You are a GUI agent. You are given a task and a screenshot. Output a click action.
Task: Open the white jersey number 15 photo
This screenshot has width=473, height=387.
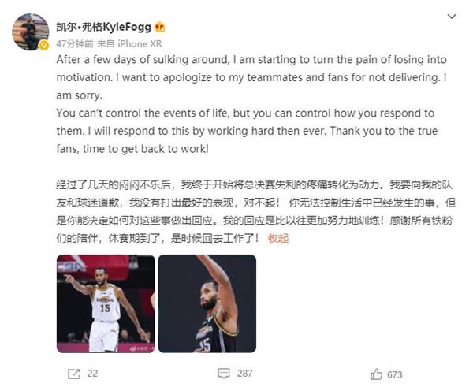[x=106, y=303]
